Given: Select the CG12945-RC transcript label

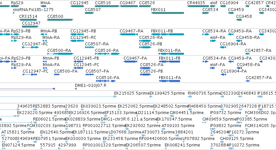Looking at the screenshot, I should (83, 38).
